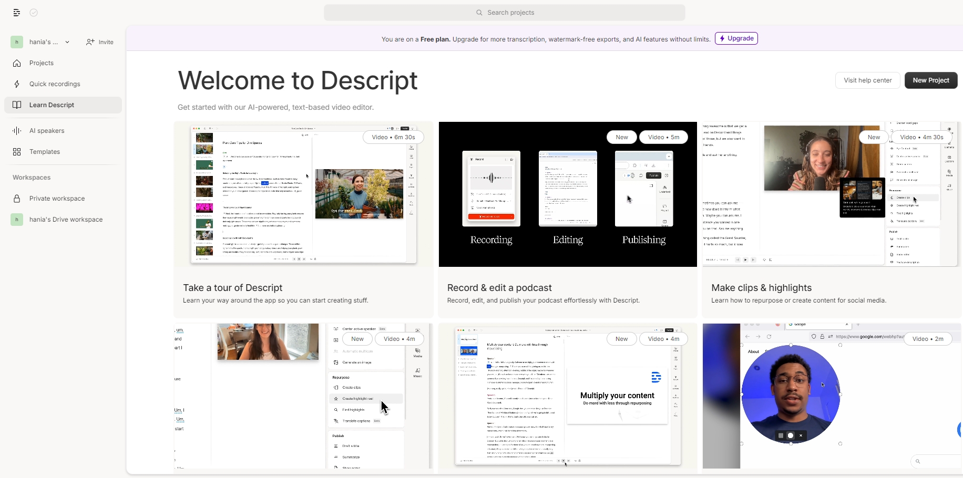Viewport: 963px width, 478px height.
Task: Click the Upgrade lightning bolt icon
Action: 723,38
